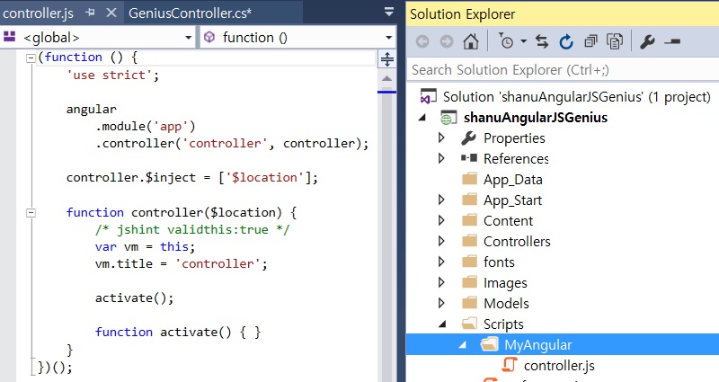This screenshot has height=382, width=719.
Task: Switch to the GeniusController.cs tab
Action: pyautogui.click(x=189, y=13)
